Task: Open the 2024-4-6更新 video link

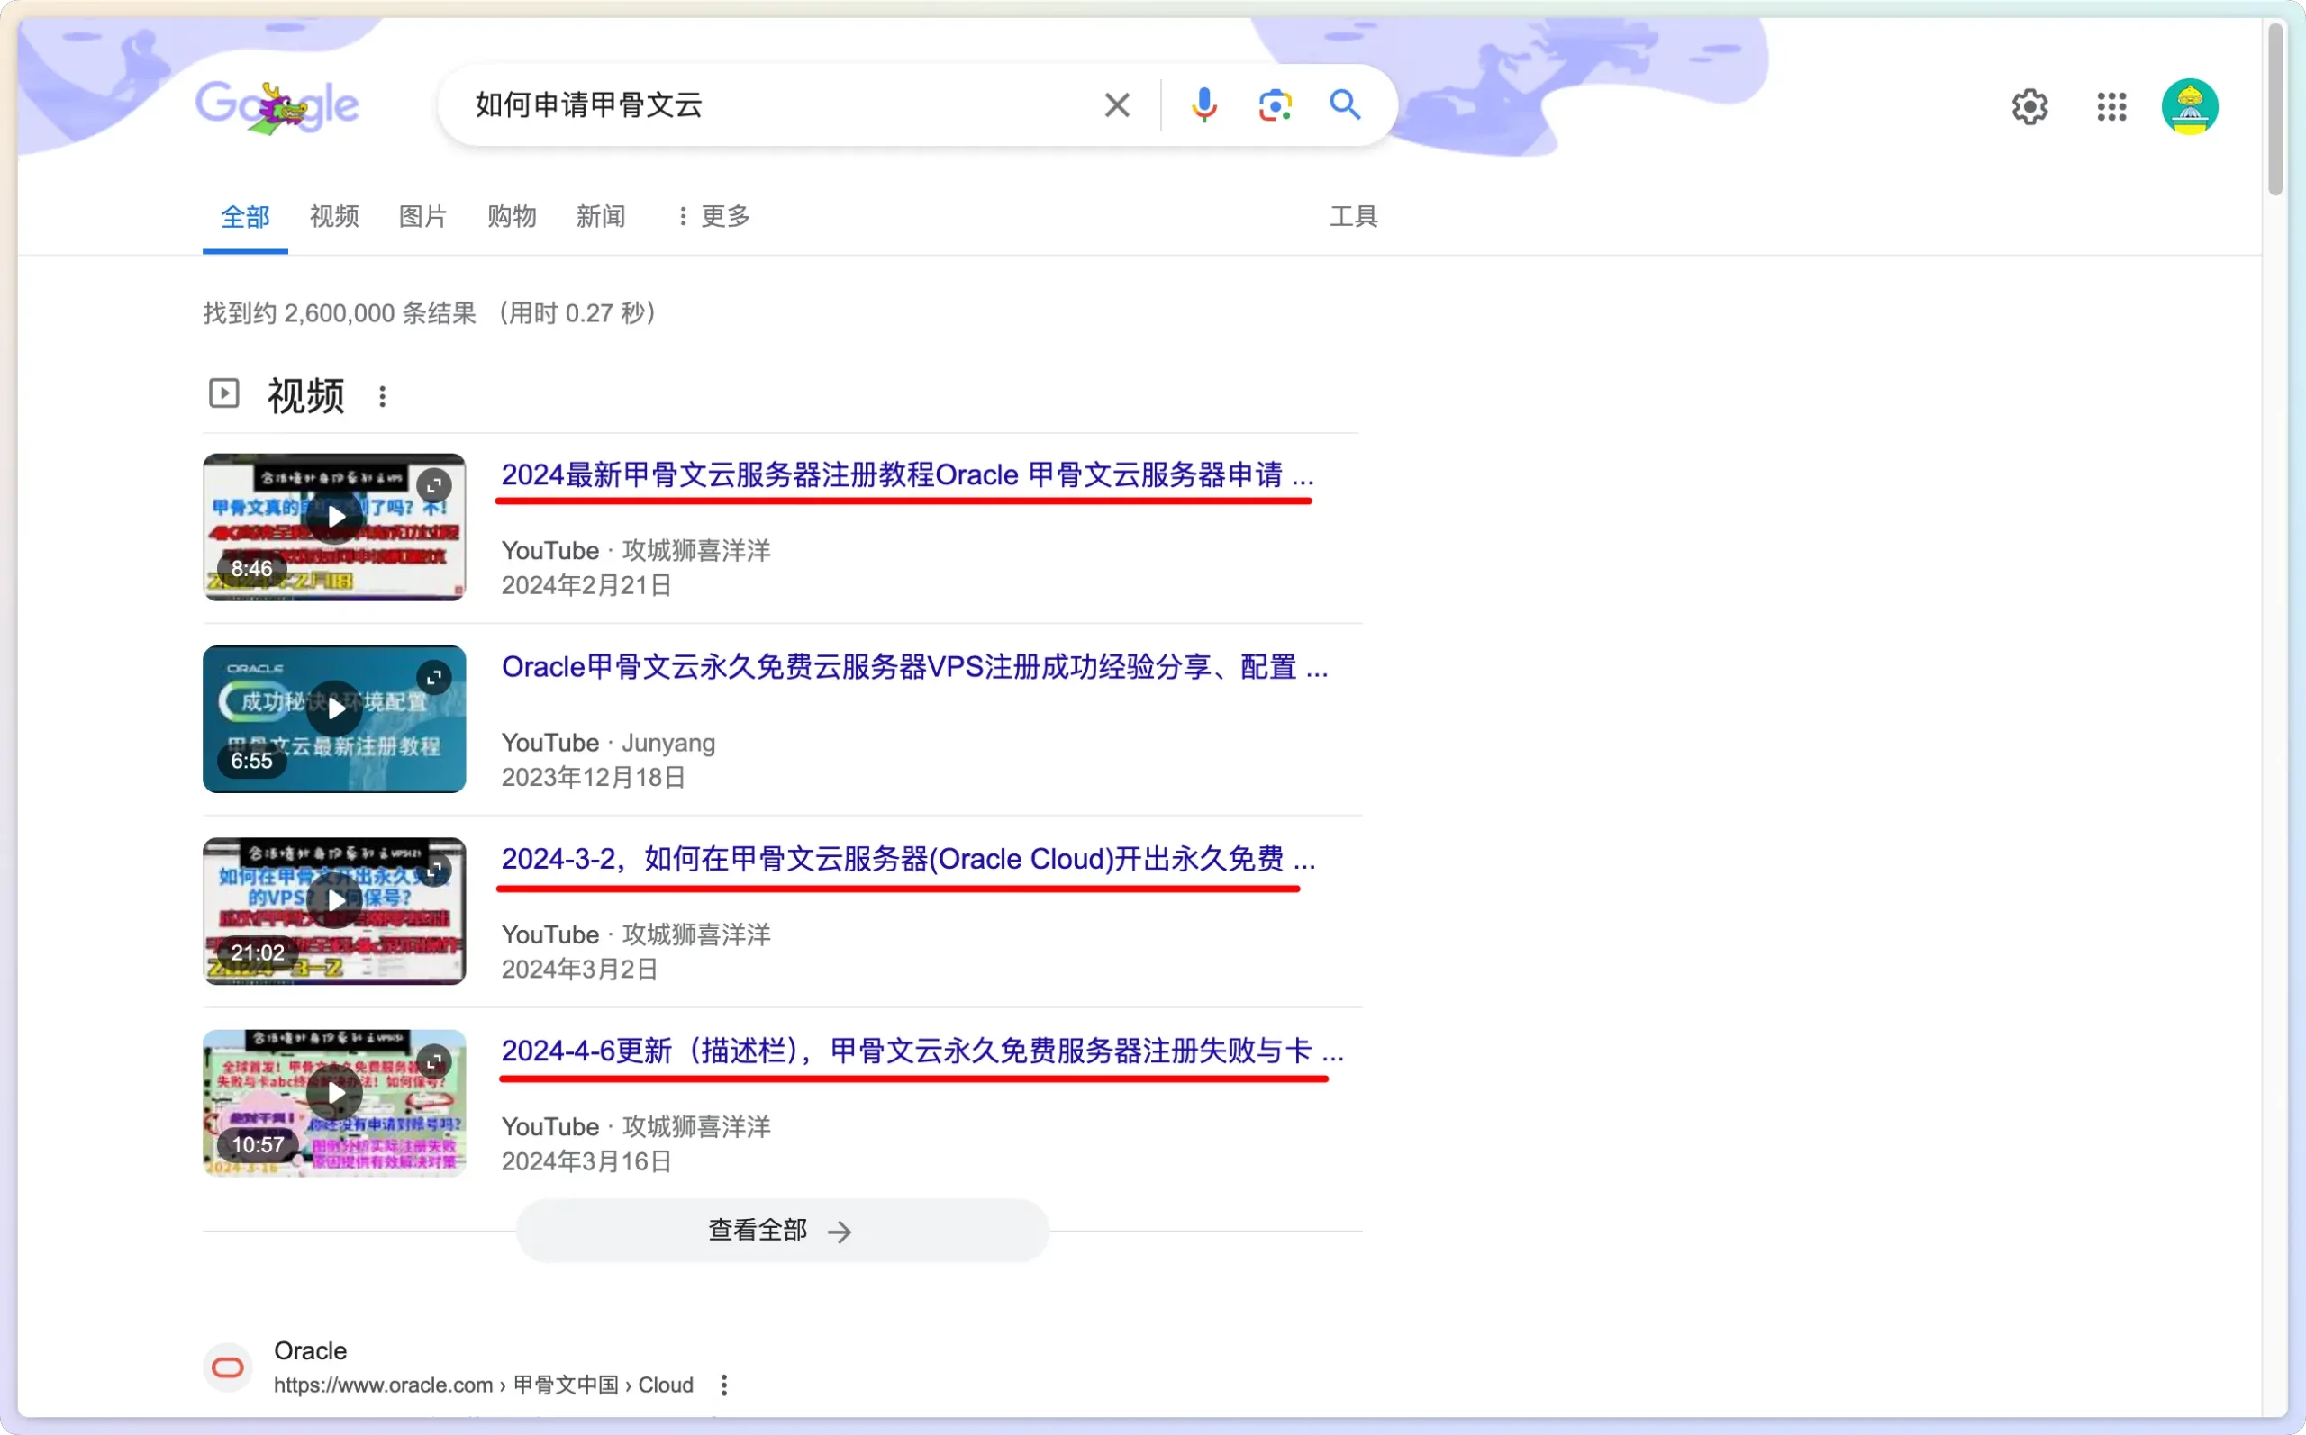Action: [921, 1051]
